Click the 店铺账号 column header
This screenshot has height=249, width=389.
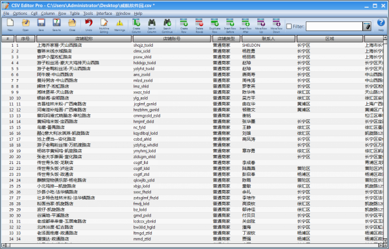(x=172, y=39)
